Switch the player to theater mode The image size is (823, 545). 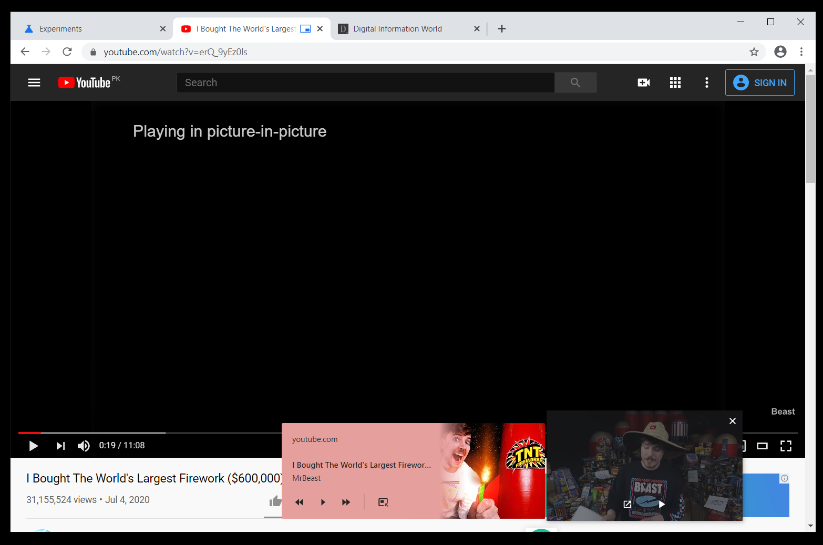(763, 446)
